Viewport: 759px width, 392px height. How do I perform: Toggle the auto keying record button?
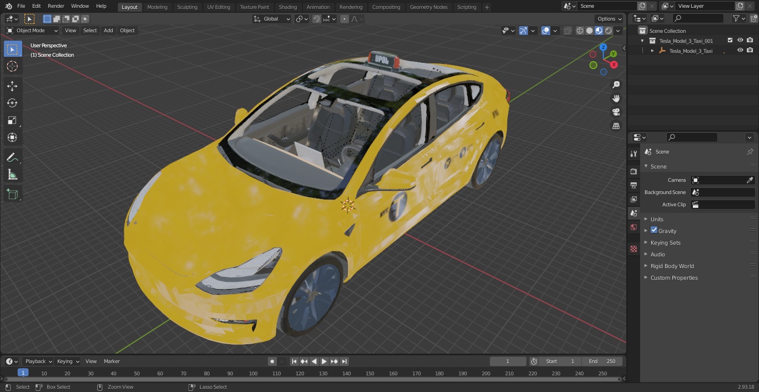coord(272,361)
